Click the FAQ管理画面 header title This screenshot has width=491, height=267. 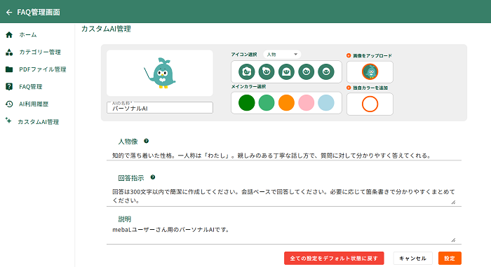(39, 12)
